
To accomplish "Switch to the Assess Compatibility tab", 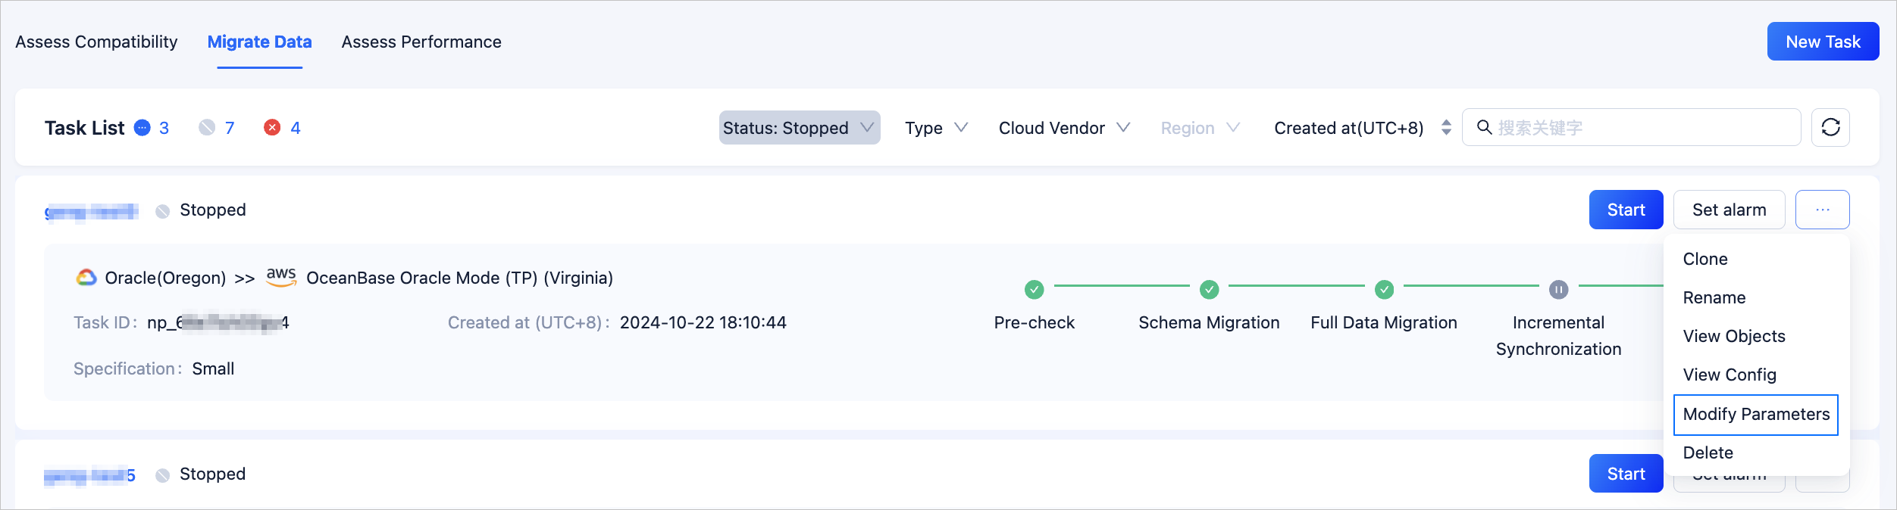I will (x=96, y=42).
